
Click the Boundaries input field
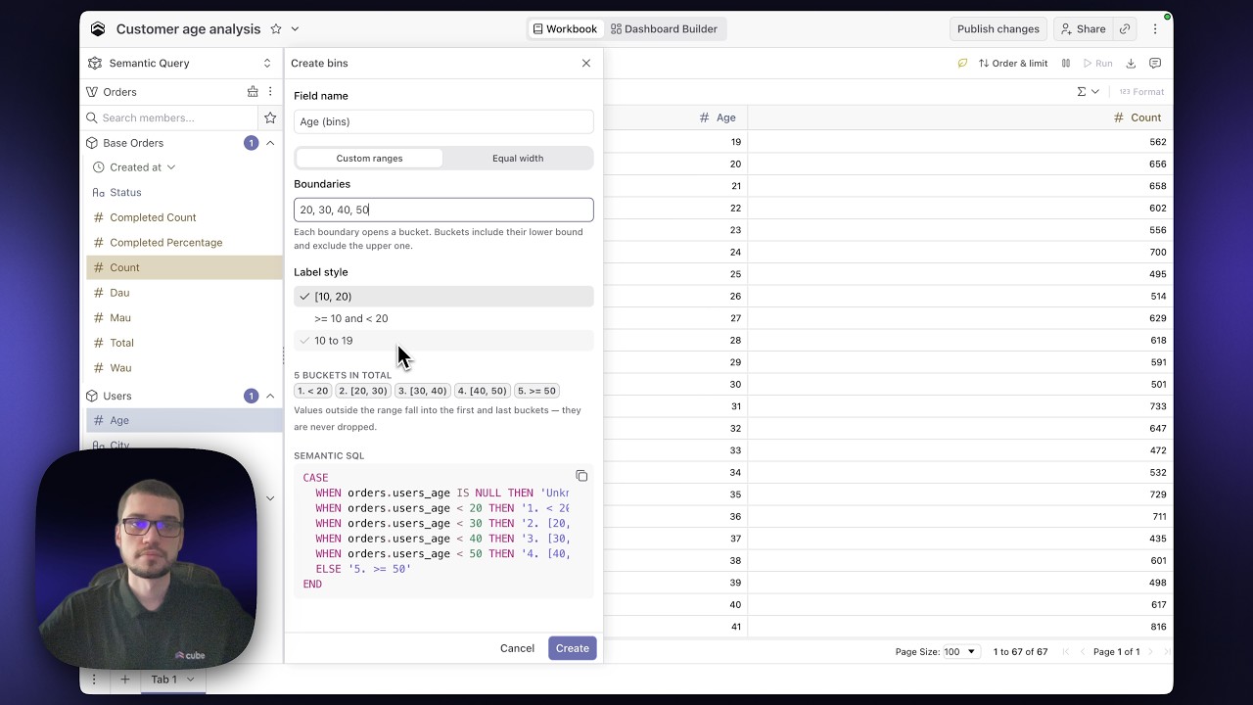(x=443, y=210)
